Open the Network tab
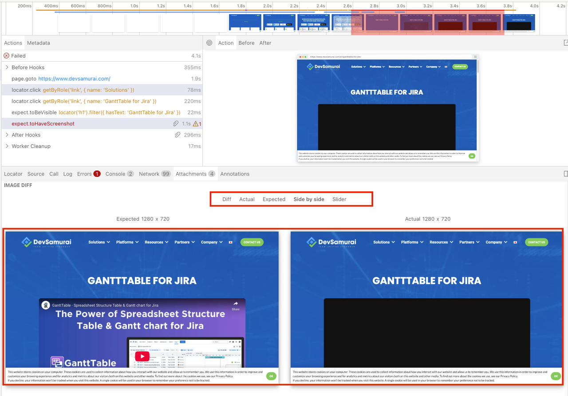 (x=155, y=174)
